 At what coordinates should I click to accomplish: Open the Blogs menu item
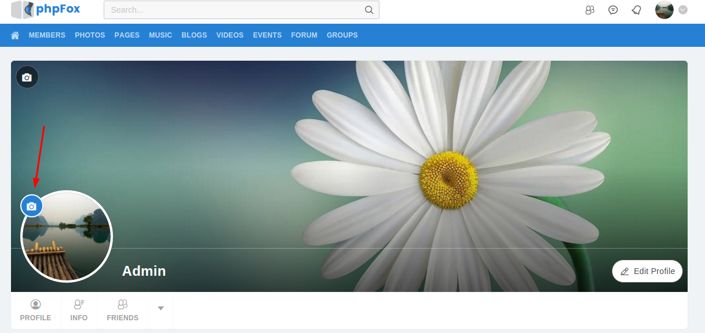(x=194, y=35)
